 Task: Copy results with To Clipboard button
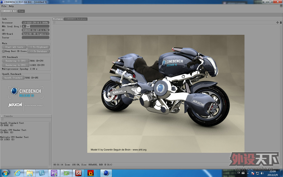pyautogui.click(x=38, y=47)
